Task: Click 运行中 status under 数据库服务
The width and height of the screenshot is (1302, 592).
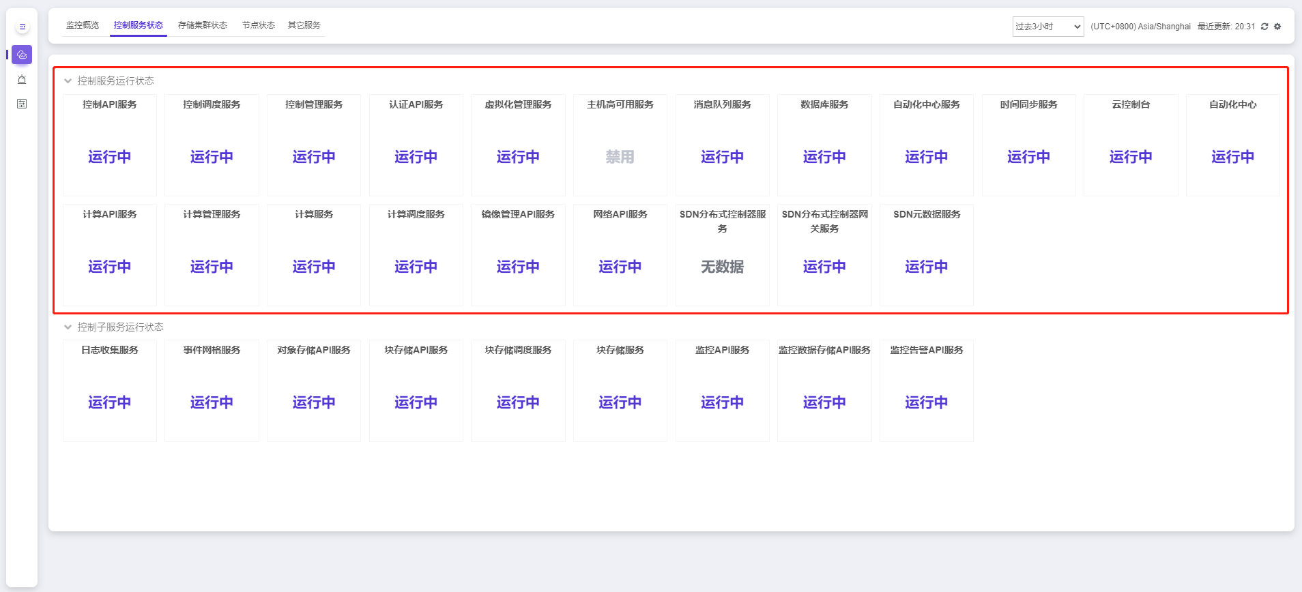Action: (x=824, y=157)
